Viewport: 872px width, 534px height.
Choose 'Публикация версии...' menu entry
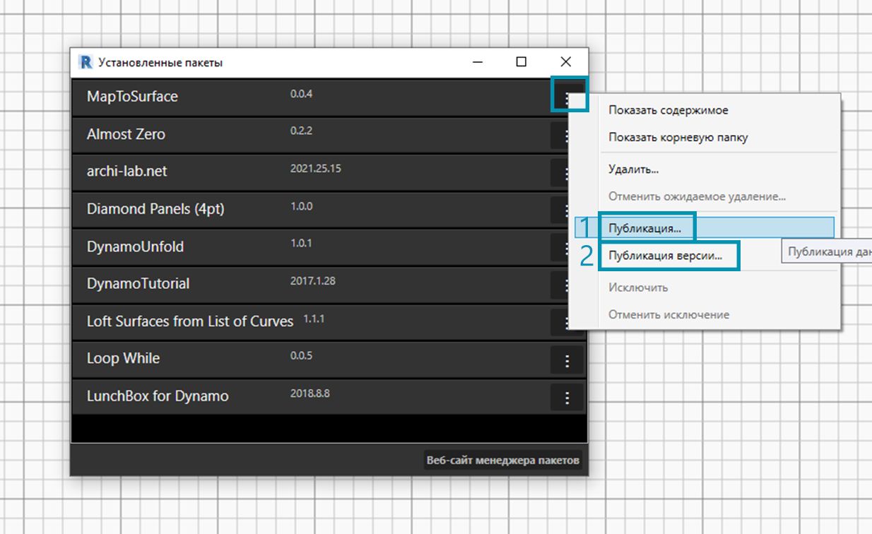(x=666, y=256)
